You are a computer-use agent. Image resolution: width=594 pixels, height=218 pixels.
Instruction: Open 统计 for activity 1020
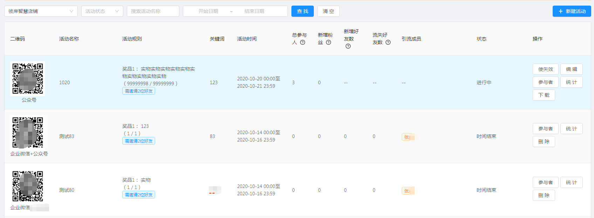click(x=571, y=82)
